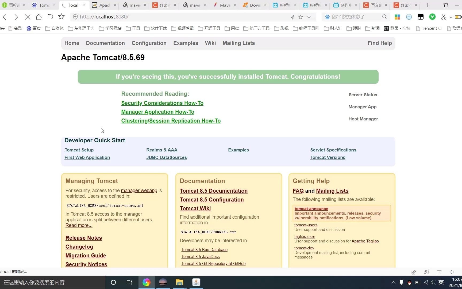
Task: Open the browser home page icon
Action: tap(39, 17)
